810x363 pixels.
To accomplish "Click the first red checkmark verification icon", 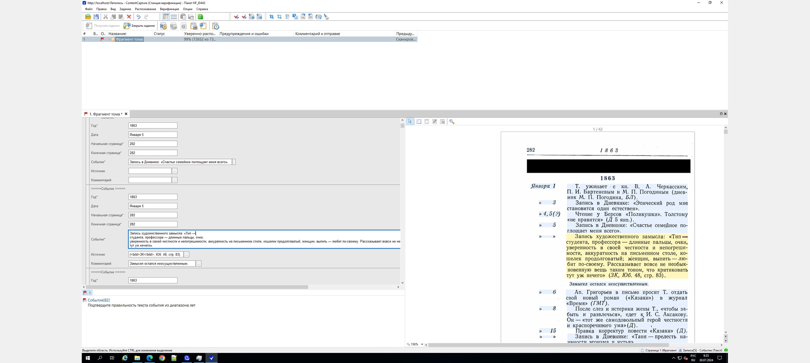I will (236, 17).
